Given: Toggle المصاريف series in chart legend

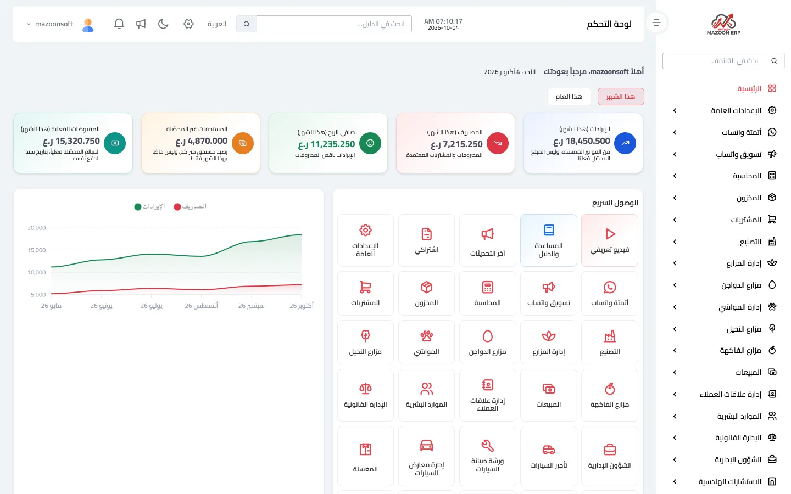Looking at the screenshot, I should (190, 206).
